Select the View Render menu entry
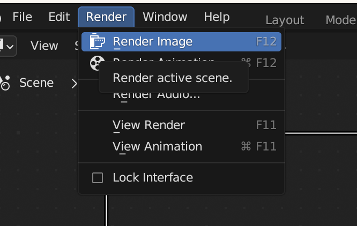 149,125
